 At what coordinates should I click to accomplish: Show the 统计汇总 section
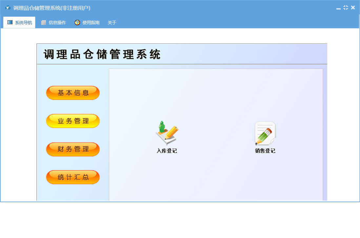tap(73, 177)
